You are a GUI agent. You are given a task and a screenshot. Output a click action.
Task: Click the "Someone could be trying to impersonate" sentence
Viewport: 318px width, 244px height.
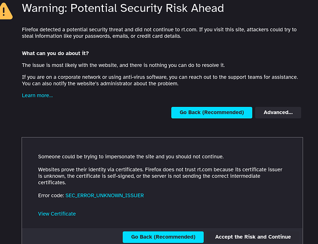tap(131, 157)
